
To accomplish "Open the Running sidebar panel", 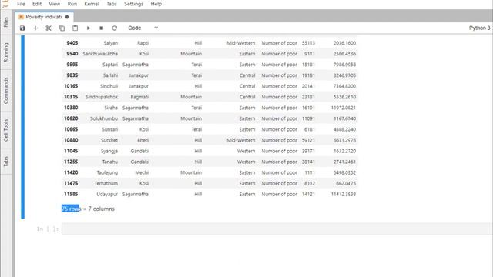I will click(x=6, y=52).
